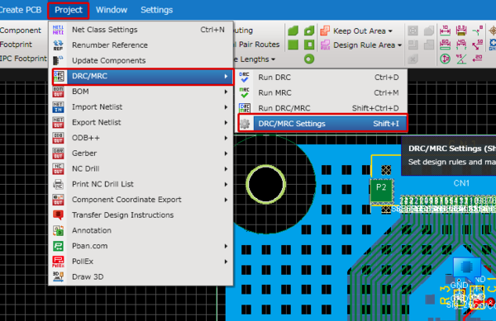Open the Window menu

112,10
